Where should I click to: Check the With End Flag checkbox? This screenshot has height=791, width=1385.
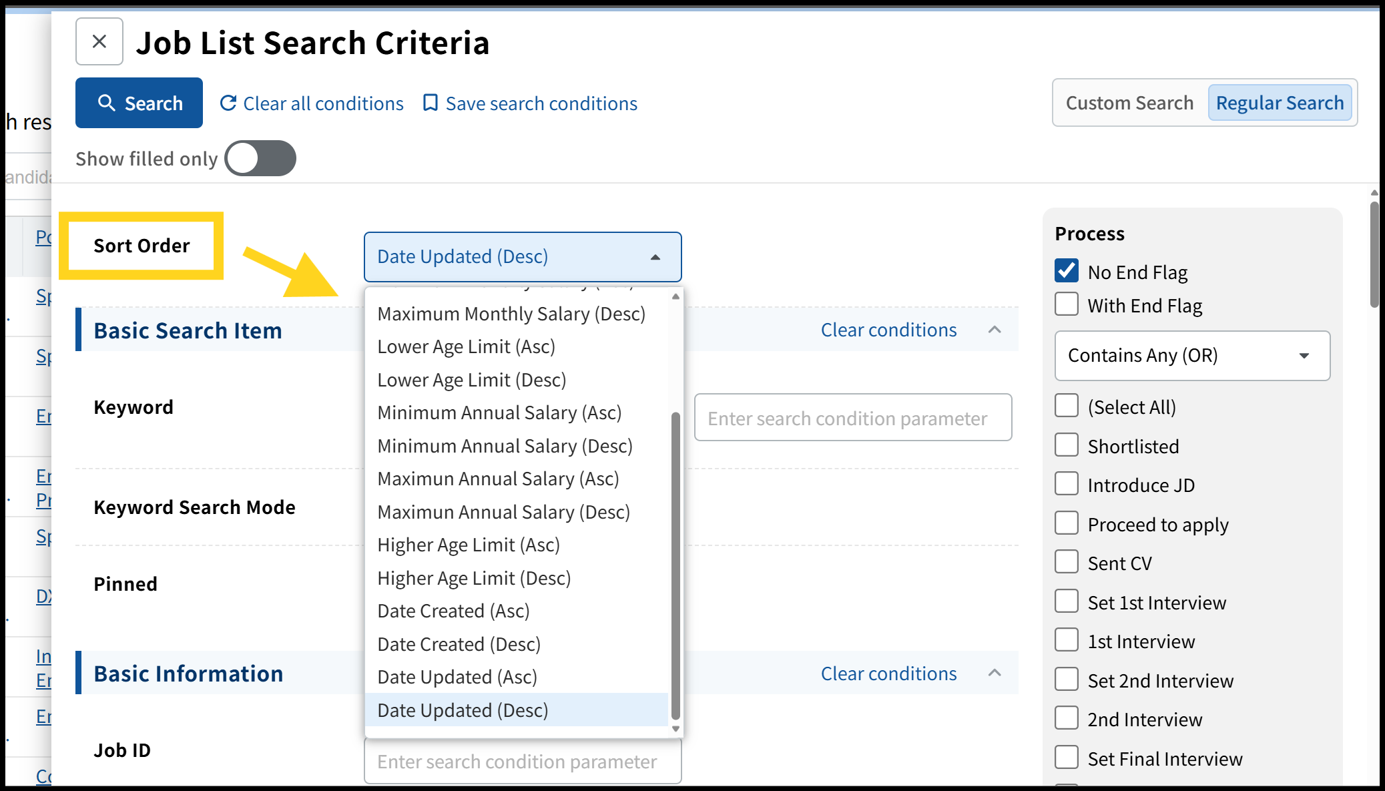point(1067,304)
